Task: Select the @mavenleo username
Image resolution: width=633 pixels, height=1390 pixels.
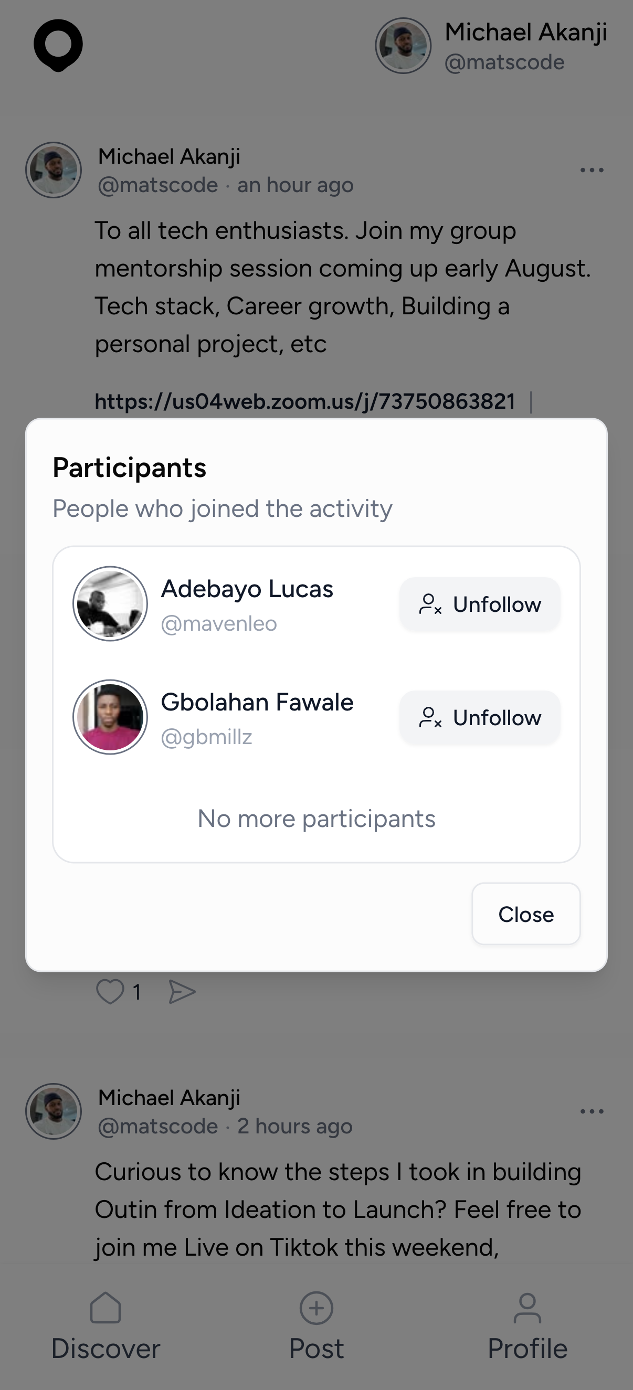Action: coord(218,624)
